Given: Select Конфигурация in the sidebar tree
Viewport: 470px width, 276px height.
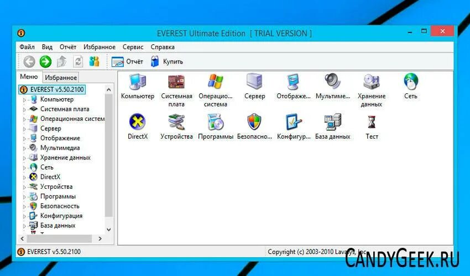Looking at the screenshot, I should [x=61, y=215].
